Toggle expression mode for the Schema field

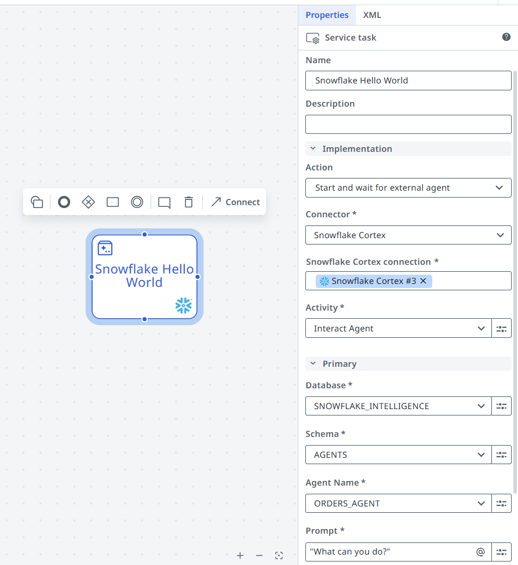click(501, 455)
